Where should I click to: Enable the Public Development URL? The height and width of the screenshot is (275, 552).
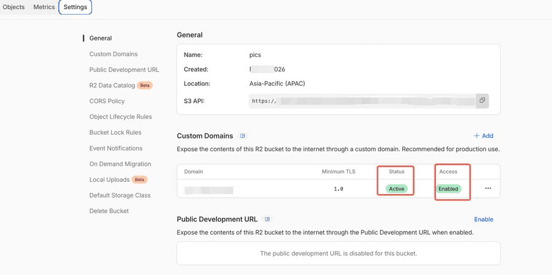(483, 219)
